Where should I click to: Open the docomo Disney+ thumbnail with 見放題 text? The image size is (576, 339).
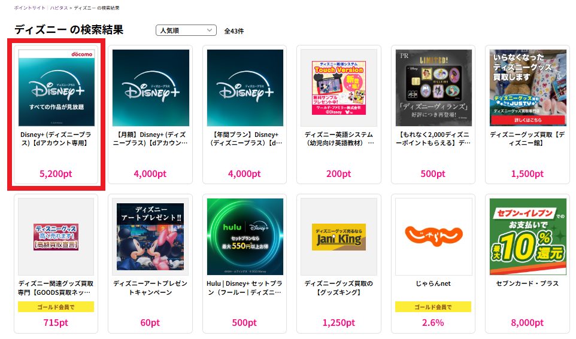click(56, 88)
